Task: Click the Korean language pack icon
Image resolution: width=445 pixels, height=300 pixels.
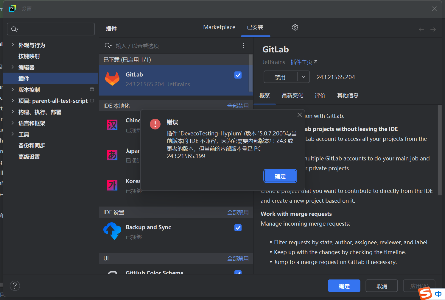Action: tap(112, 185)
